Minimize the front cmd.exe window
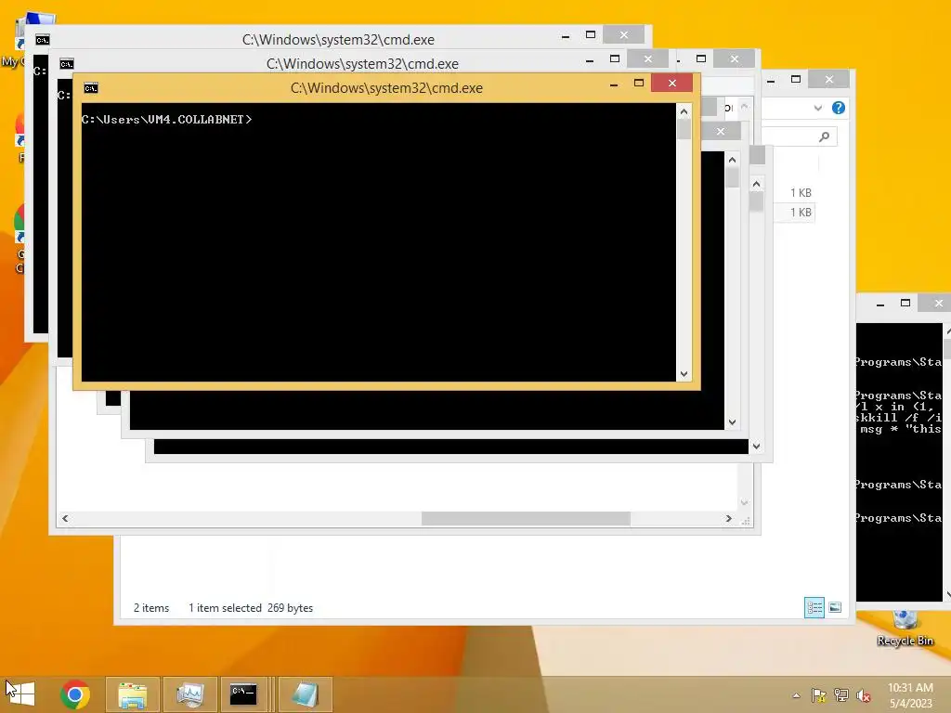Viewport: 951px width, 713px height. point(614,84)
